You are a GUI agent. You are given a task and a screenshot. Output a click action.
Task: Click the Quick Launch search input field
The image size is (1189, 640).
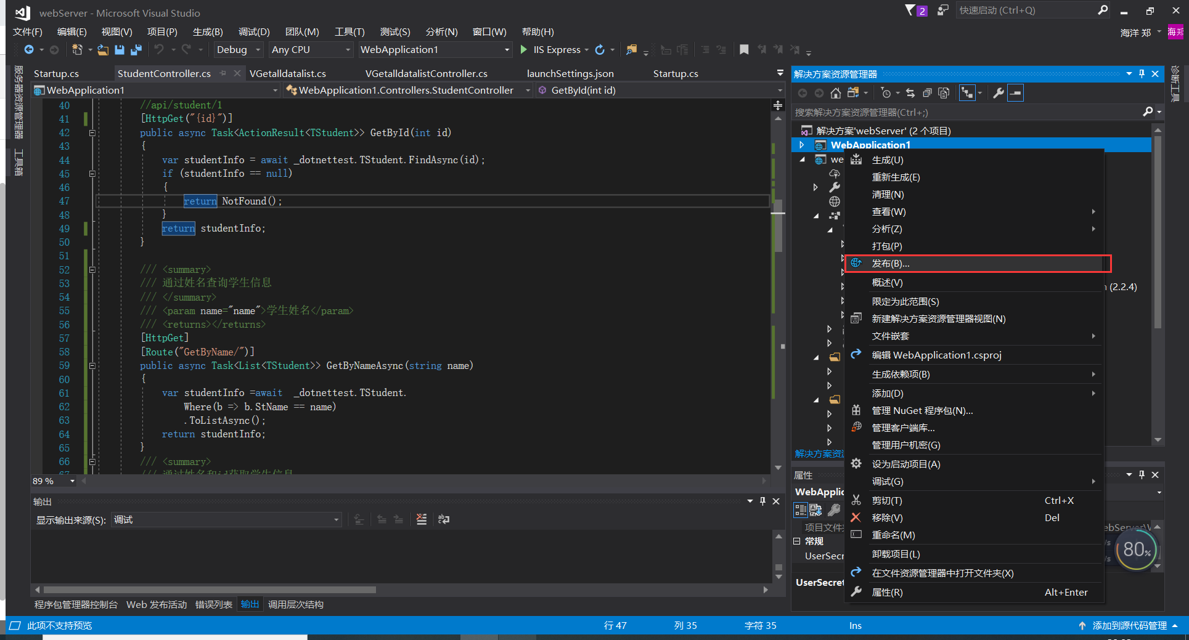pyautogui.click(x=1026, y=10)
